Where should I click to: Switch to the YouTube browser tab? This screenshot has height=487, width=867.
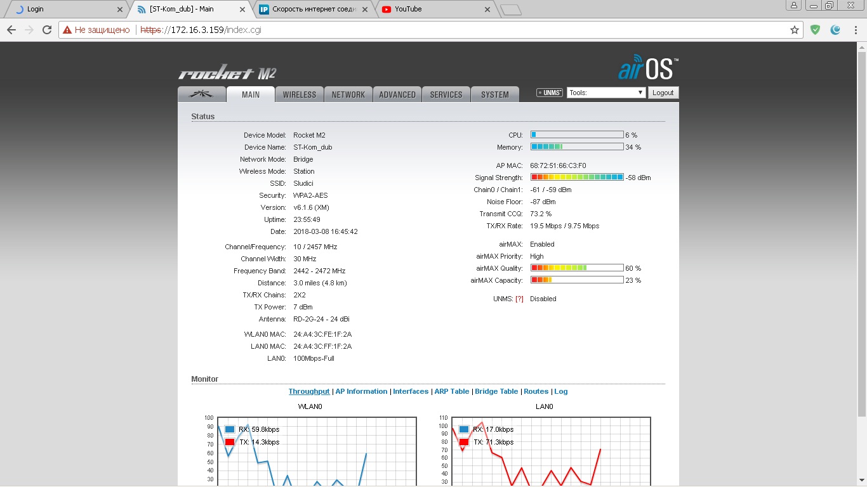tap(435, 10)
